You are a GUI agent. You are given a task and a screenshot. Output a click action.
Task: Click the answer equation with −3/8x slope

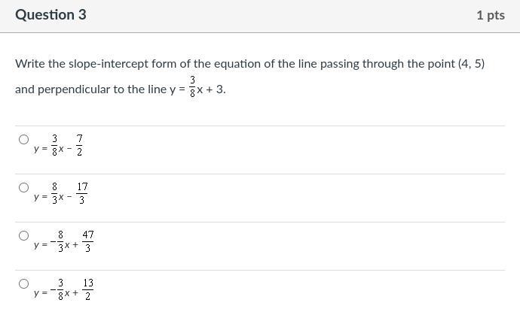tap(64, 289)
